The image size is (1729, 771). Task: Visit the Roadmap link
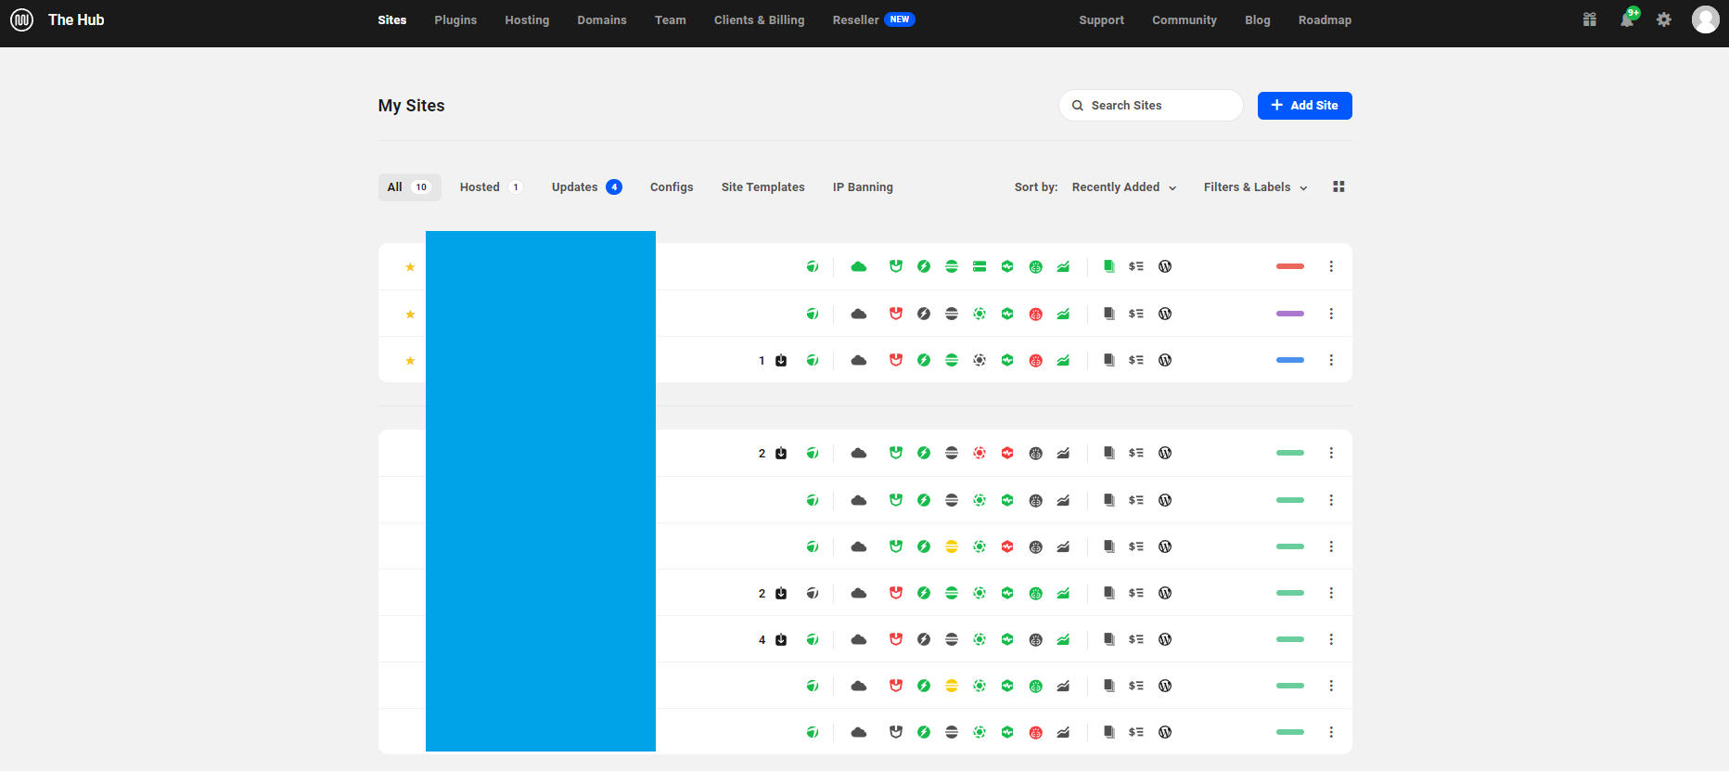tap(1325, 20)
